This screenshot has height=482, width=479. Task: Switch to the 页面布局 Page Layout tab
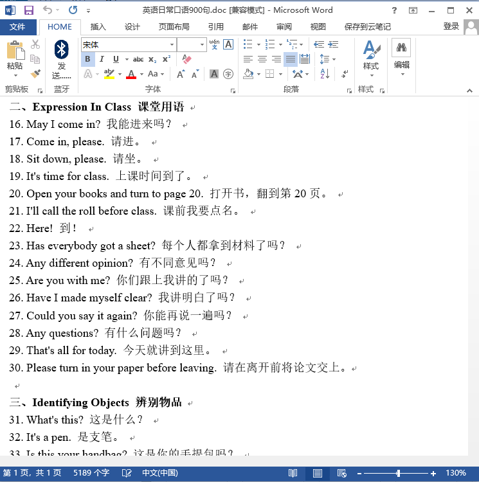click(174, 27)
